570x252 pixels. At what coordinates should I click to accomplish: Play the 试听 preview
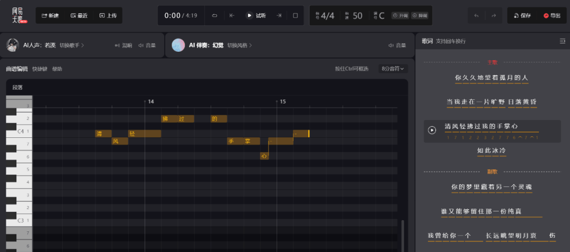coord(255,16)
